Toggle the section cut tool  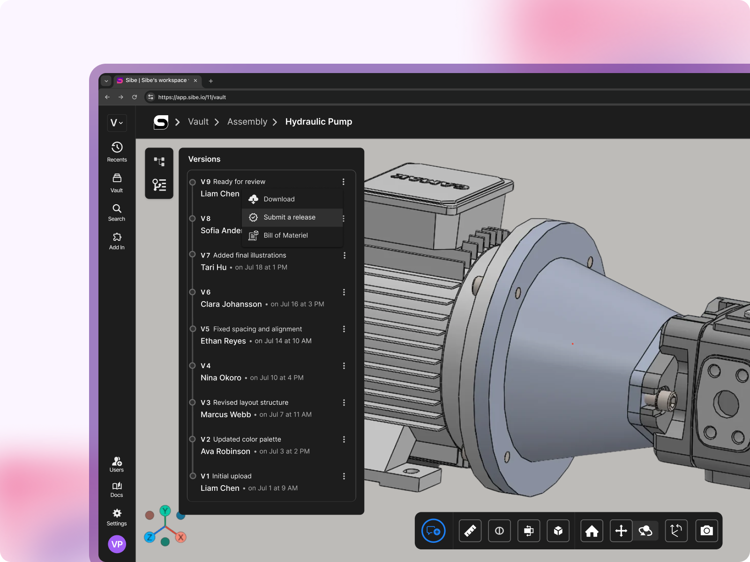tap(499, 531)
